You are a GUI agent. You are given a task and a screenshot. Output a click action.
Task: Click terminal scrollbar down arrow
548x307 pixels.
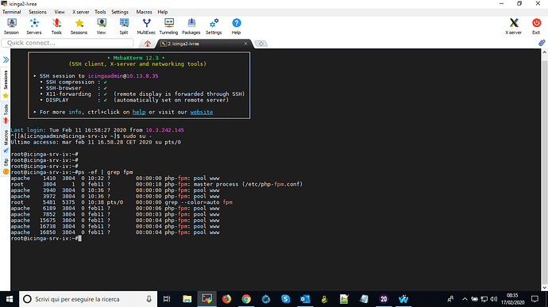click(545, 287)
